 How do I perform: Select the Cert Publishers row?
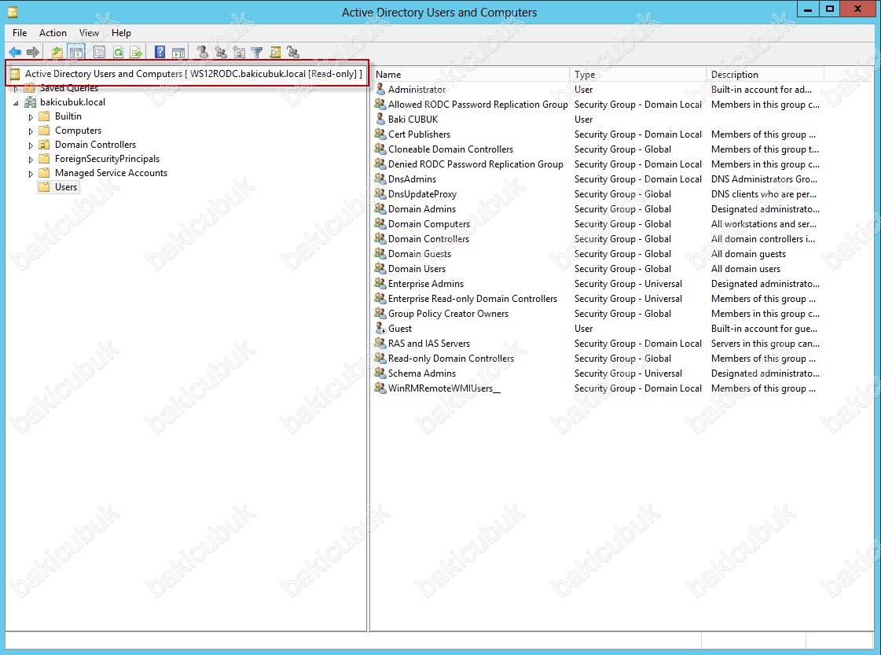pyautogui.click(x=419, y=134)
